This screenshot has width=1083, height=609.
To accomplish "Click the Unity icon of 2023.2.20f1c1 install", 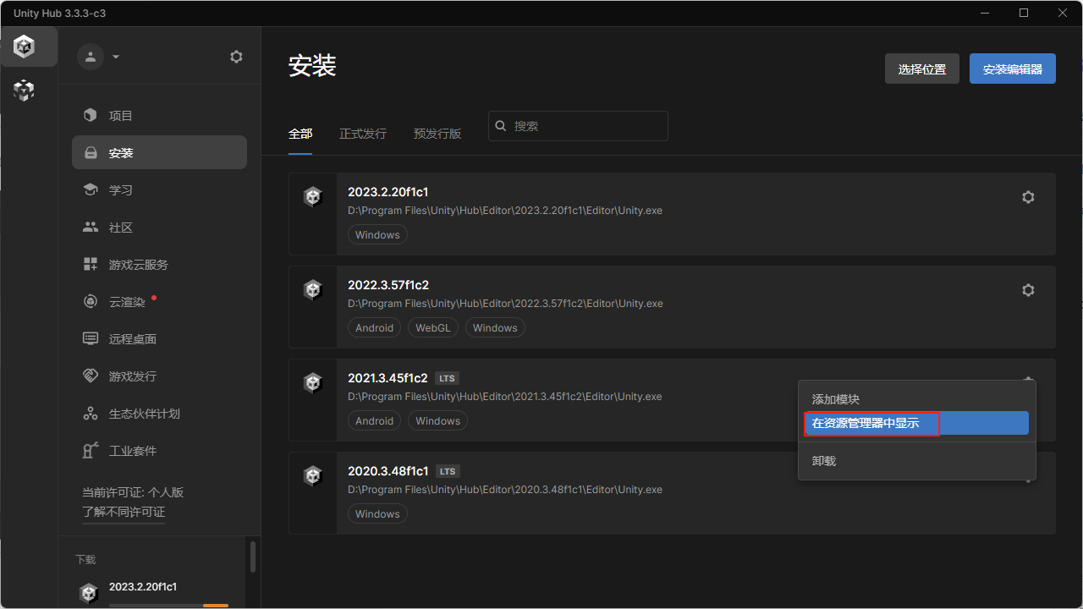I will [x=313, y=197].
